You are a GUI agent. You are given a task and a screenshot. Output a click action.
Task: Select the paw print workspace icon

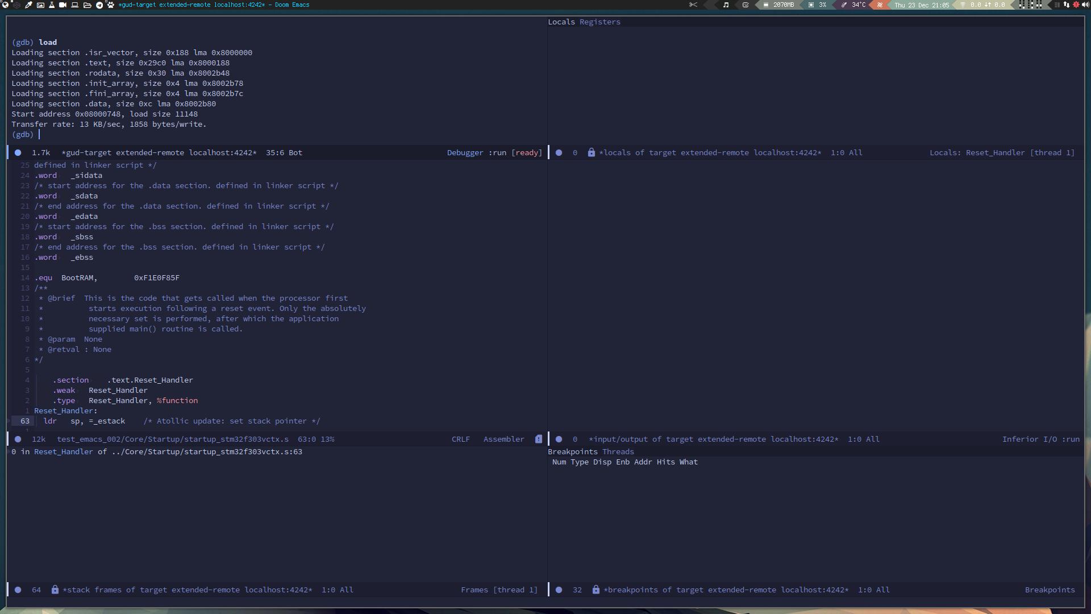point(110,5)
